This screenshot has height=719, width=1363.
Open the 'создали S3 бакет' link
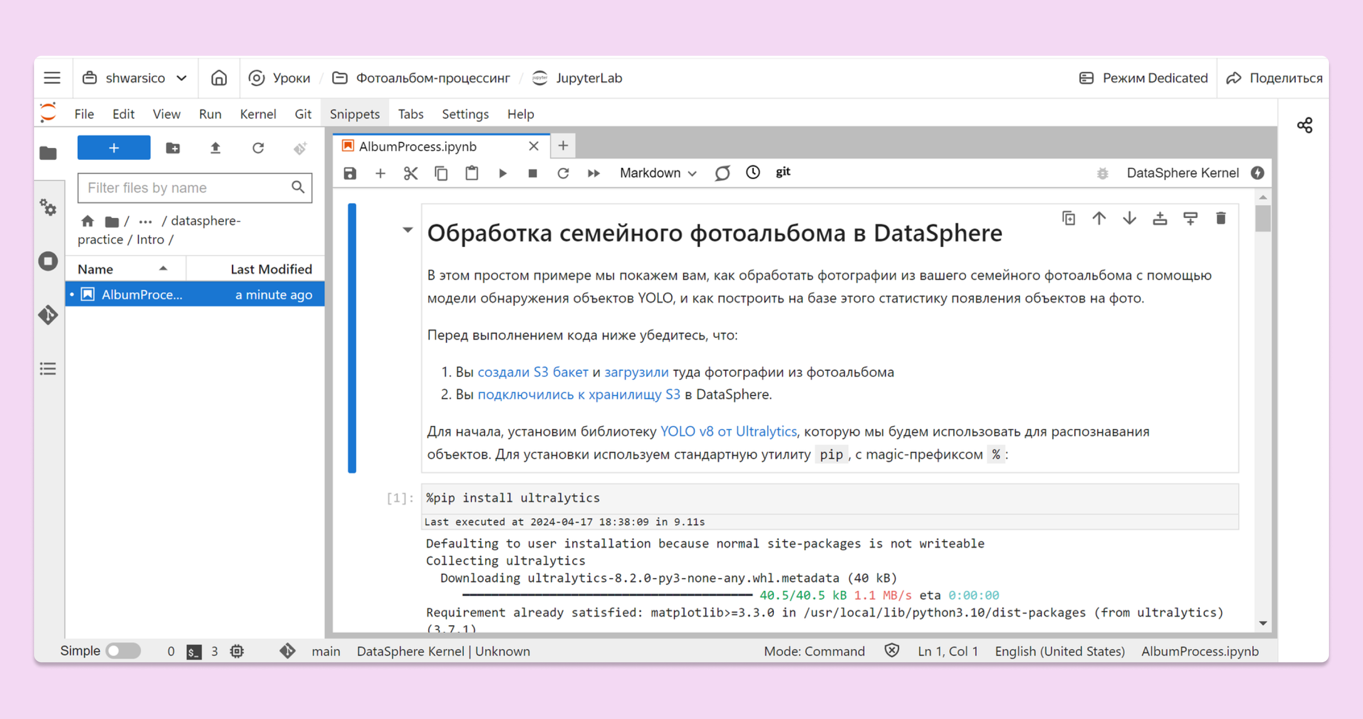(533, 372)
